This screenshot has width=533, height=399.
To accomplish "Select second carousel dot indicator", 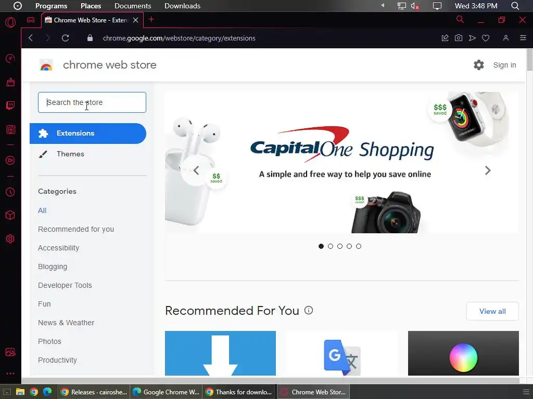I will (331, 246).
